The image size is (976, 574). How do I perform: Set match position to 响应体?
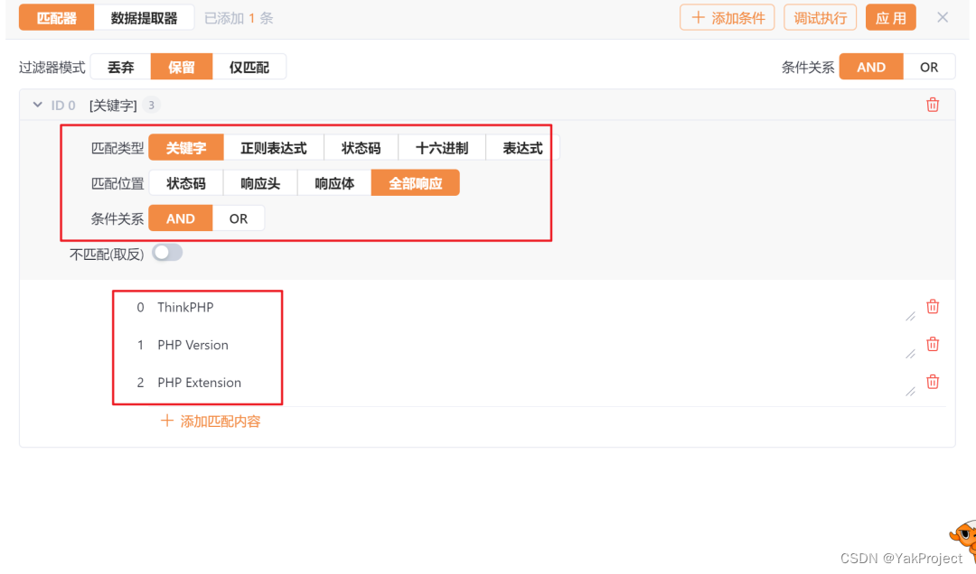(334, 183)
